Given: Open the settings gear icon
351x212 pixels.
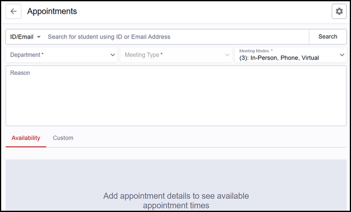Looking at the screenshot, I should tap(339, 12).
